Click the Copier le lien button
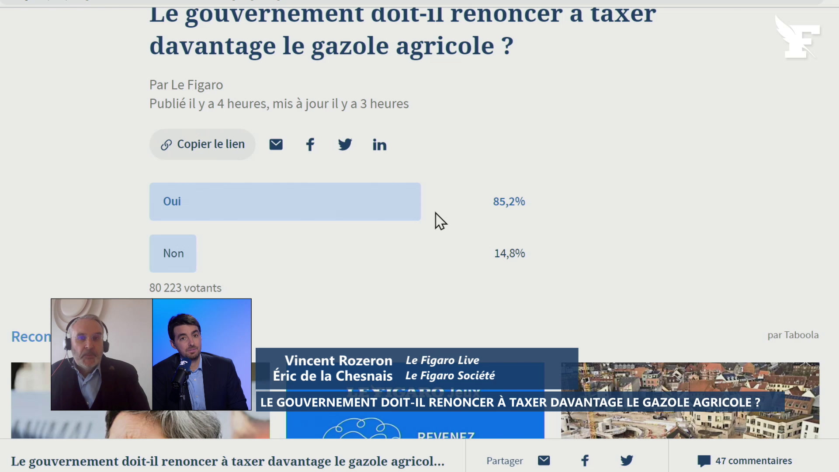 [202, 144]
